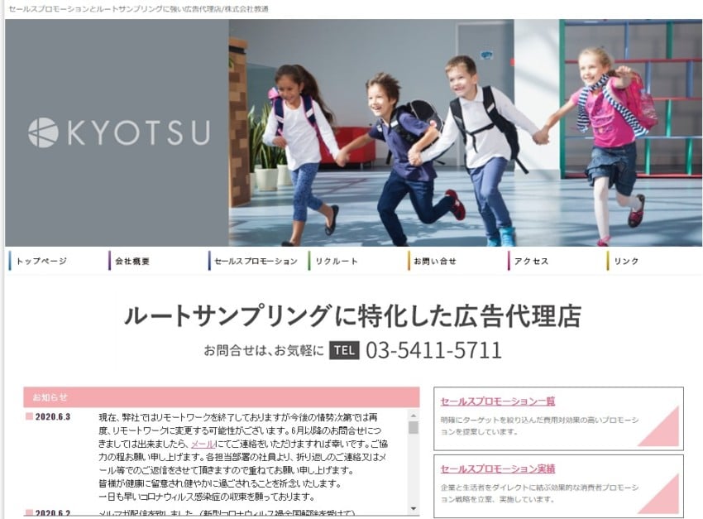
Task: Click the phone number 03-5411-5711
Action: click(x=433, y=350)
